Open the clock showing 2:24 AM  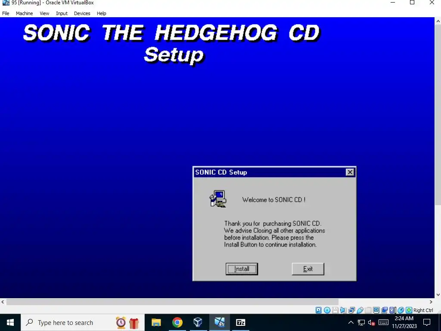tap(404, 322)
